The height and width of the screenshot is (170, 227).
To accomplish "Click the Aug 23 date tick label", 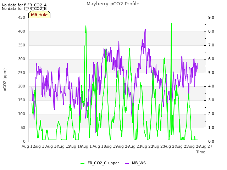I will pyautogui.click(x=159, y=147).
